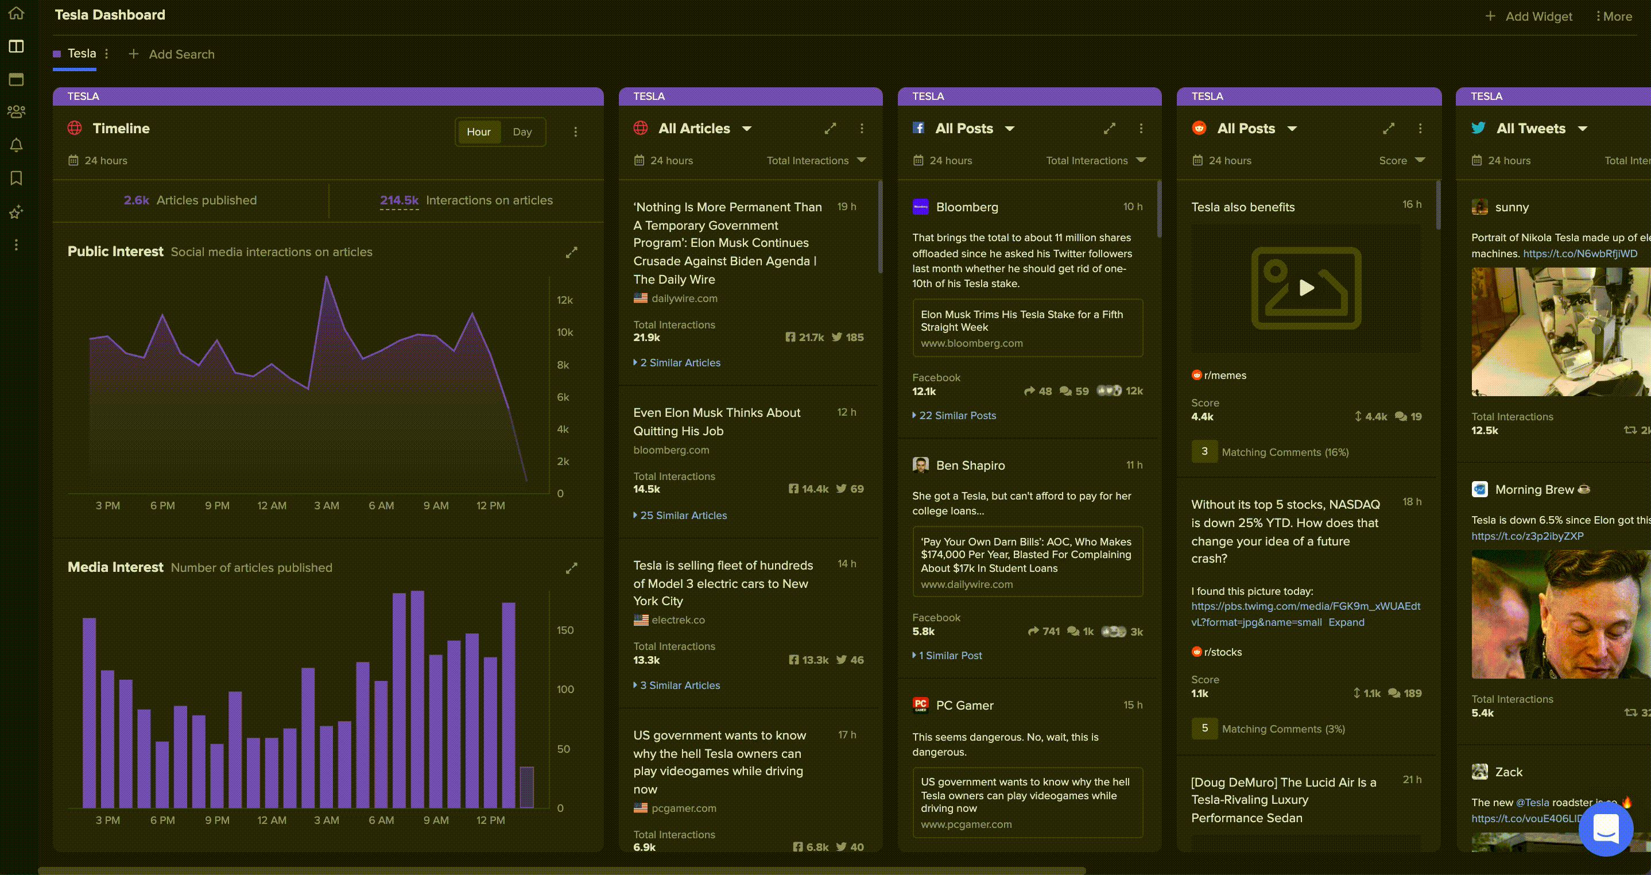Expand the Reddit All Posts widget fullscreen

point(1389,129)
